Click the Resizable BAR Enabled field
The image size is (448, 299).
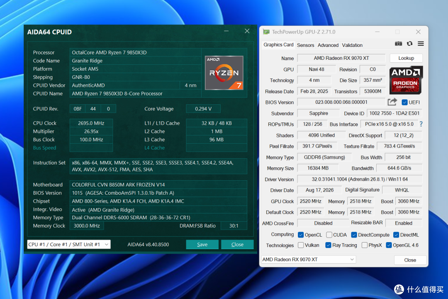404,223
